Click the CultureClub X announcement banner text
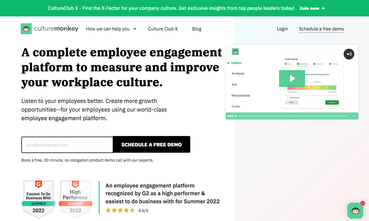The width and height of the screenshot is (369, 221). [171, 8]
